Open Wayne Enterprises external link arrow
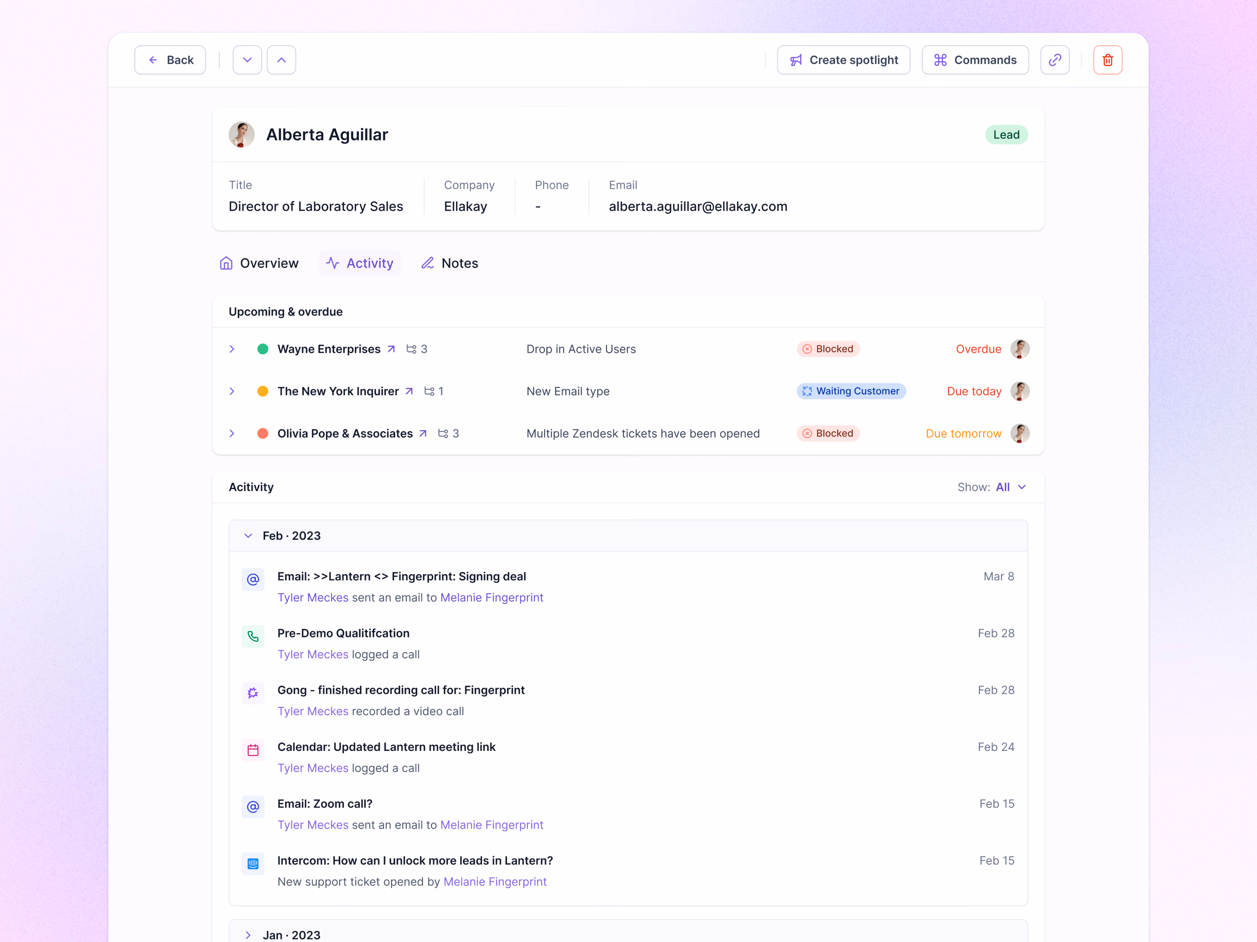 (391, 349)
